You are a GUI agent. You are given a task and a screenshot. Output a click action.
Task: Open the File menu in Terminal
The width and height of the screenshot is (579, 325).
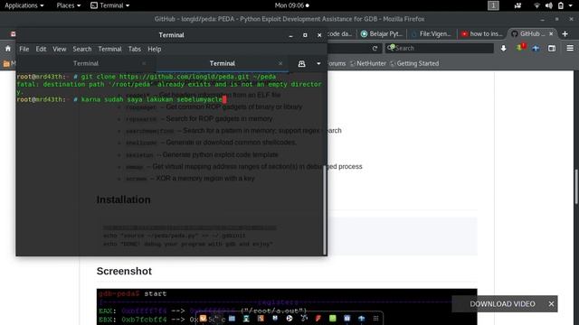24,49
